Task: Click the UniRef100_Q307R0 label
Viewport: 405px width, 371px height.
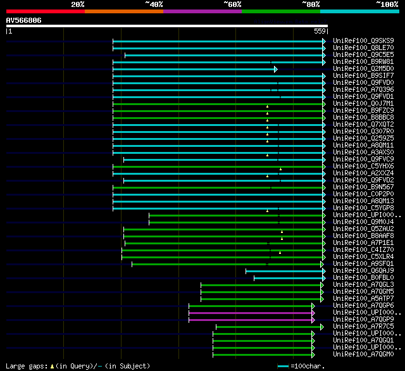Action: [x=363, y=132]
